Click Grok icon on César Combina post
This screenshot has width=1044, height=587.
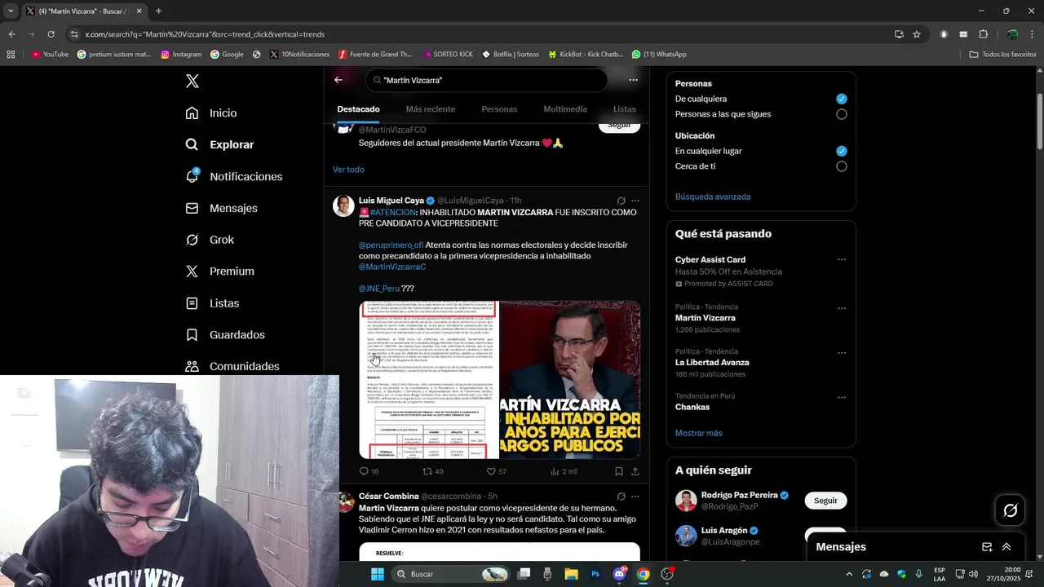621,496
